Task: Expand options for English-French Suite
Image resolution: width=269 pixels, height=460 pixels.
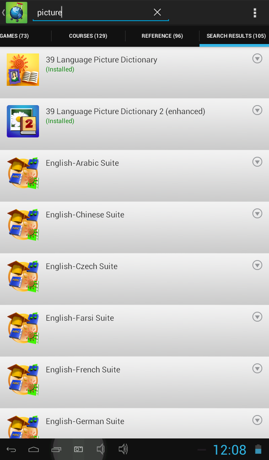Action: [257, 368]
